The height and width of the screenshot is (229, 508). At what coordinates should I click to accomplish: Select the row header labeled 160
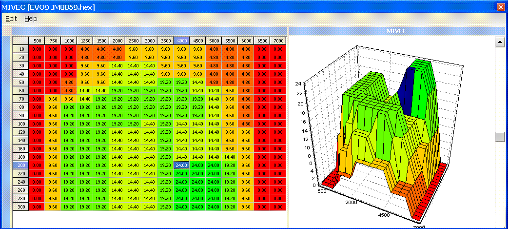pos(21,148)
